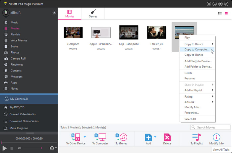232x153 pixels.
Task: Expand Artwork submenu in context menu
Action: pos(197,102)
